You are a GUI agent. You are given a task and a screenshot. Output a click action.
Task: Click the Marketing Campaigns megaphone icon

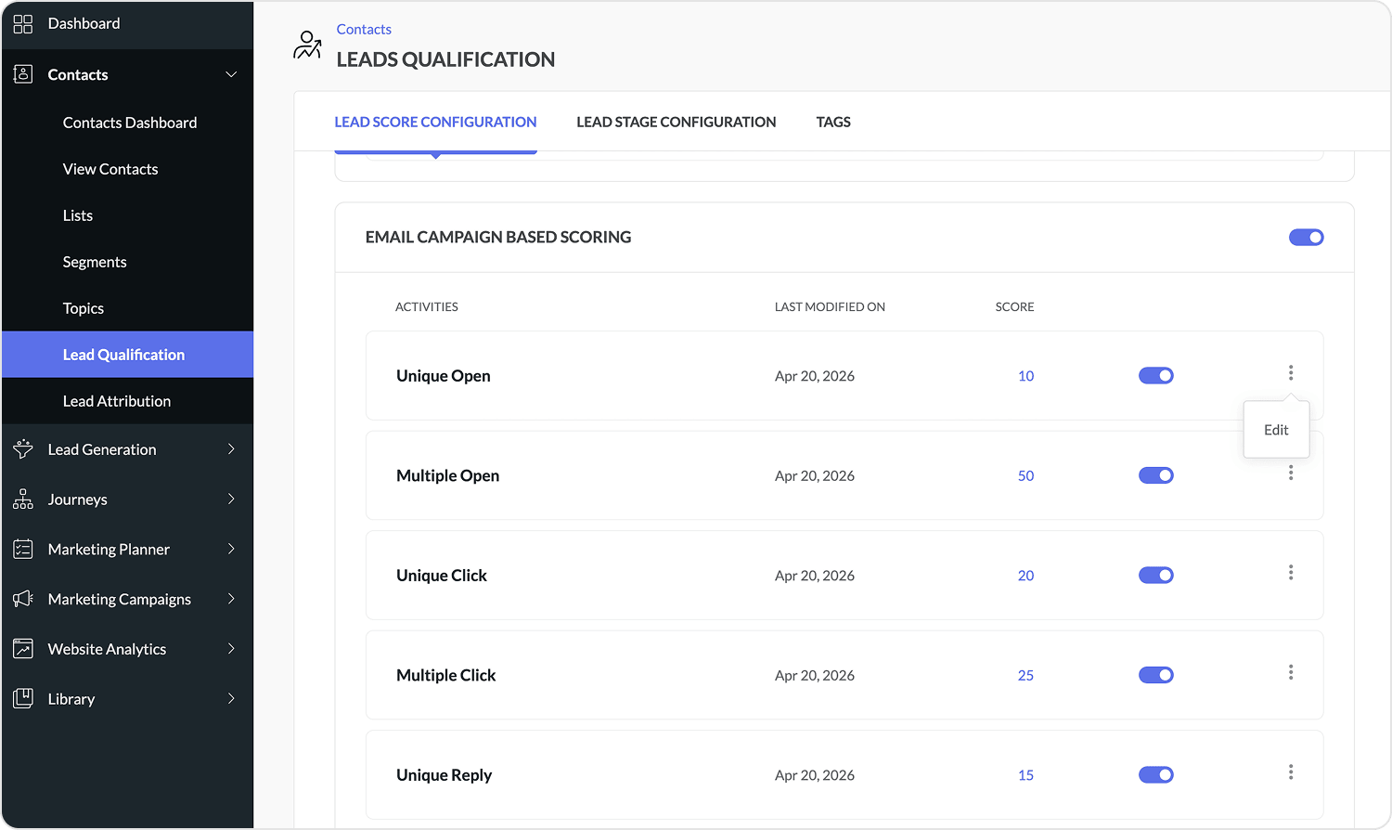23,599
